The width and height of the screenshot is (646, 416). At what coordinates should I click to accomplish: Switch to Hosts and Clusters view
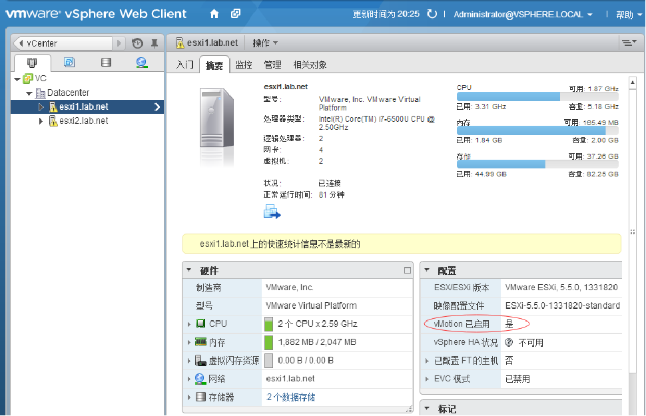click(x=32, y=63)
